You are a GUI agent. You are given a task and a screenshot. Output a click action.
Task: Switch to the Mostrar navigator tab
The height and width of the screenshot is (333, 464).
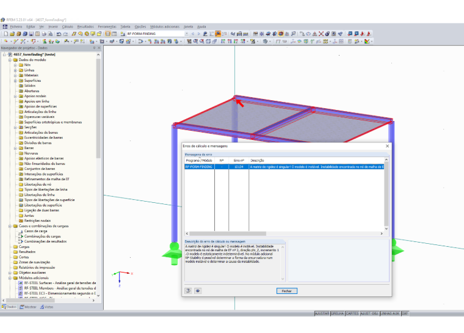click(x=28, y=307)
